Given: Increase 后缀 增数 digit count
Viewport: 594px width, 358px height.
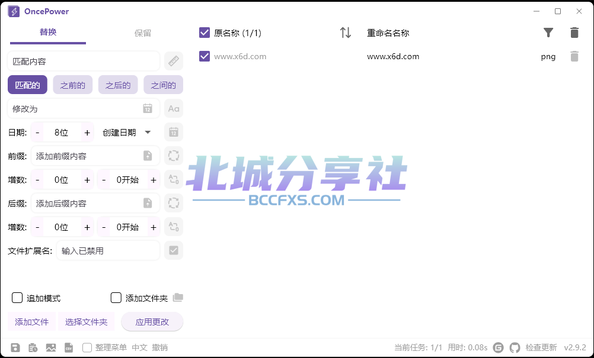Looking at the screenshot, I should click(87, 227).
